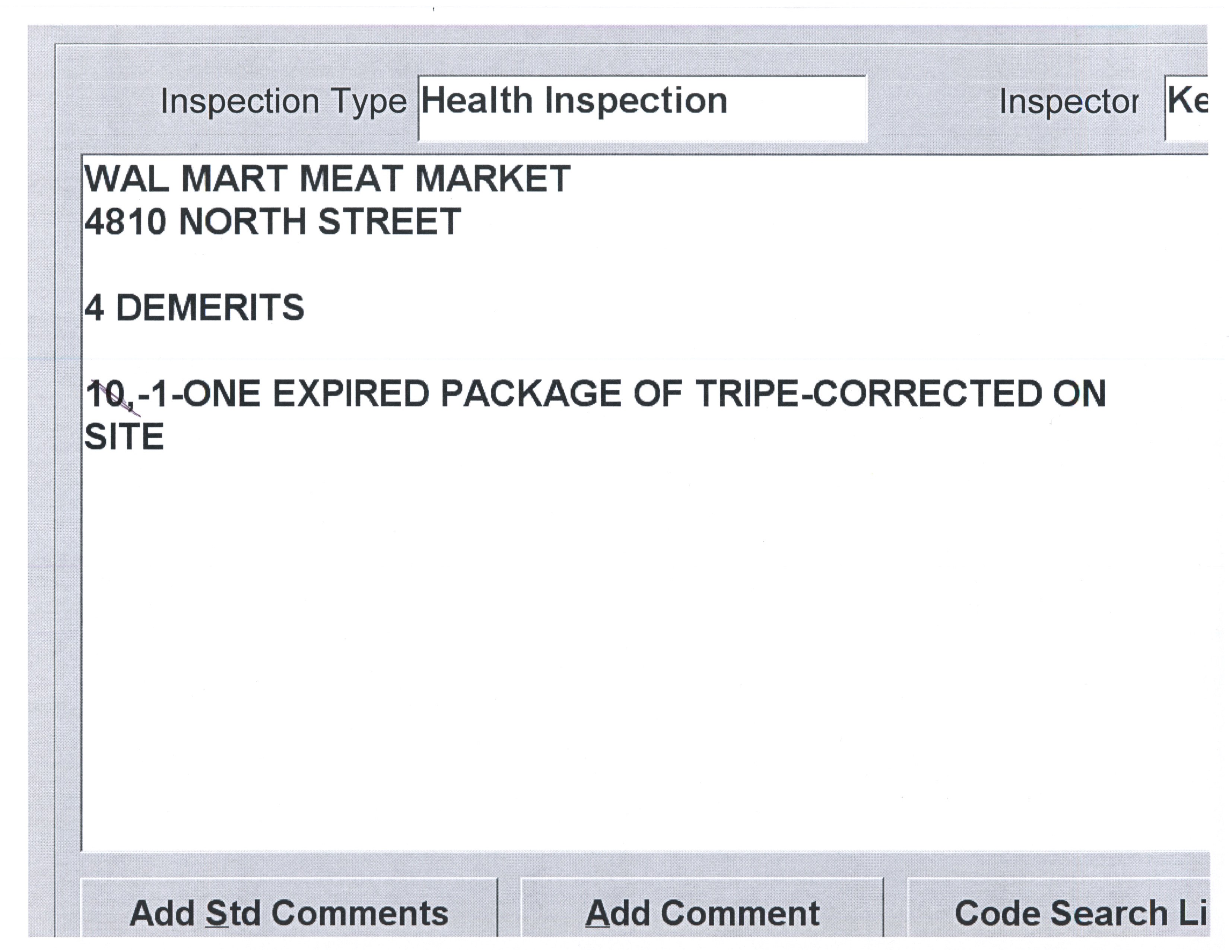Click the 4810 NORTH STREET address line
1229x950 pixels.
click(272, 221)
